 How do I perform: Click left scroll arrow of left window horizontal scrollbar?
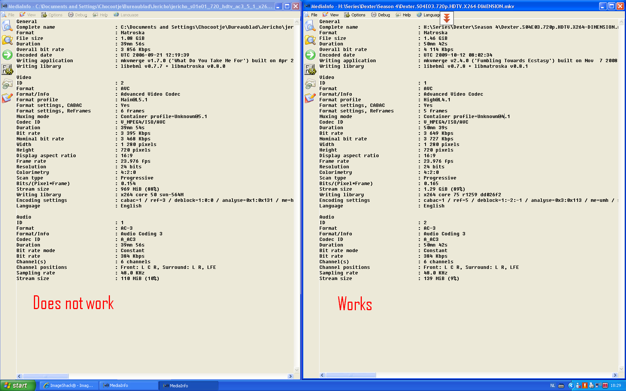[19, 376]
